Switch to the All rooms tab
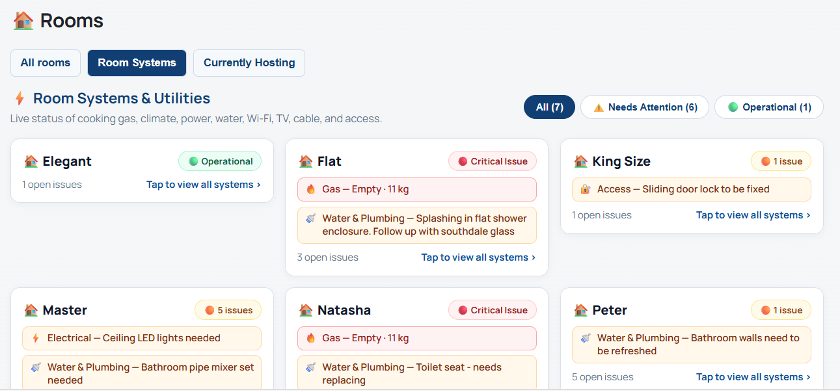This screenshot has height=392, width=840. (x=46, y=63)
